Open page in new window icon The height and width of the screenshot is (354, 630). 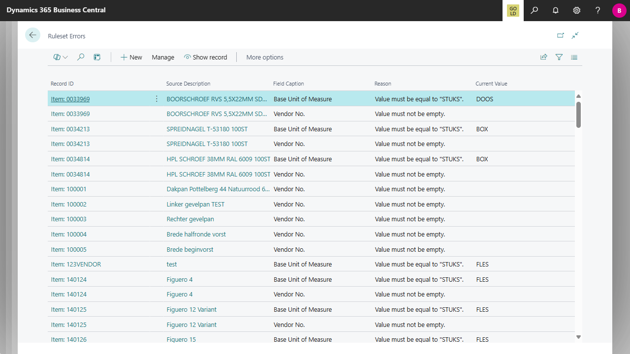tap(561, 35)
